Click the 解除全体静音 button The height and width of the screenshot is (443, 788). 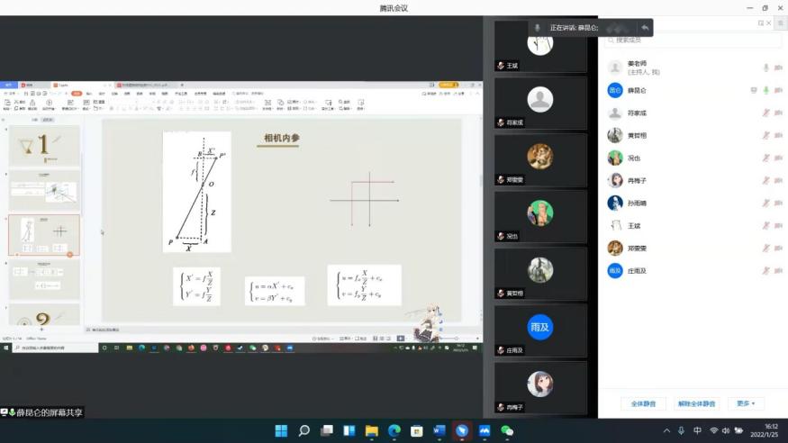pos(696,403)
